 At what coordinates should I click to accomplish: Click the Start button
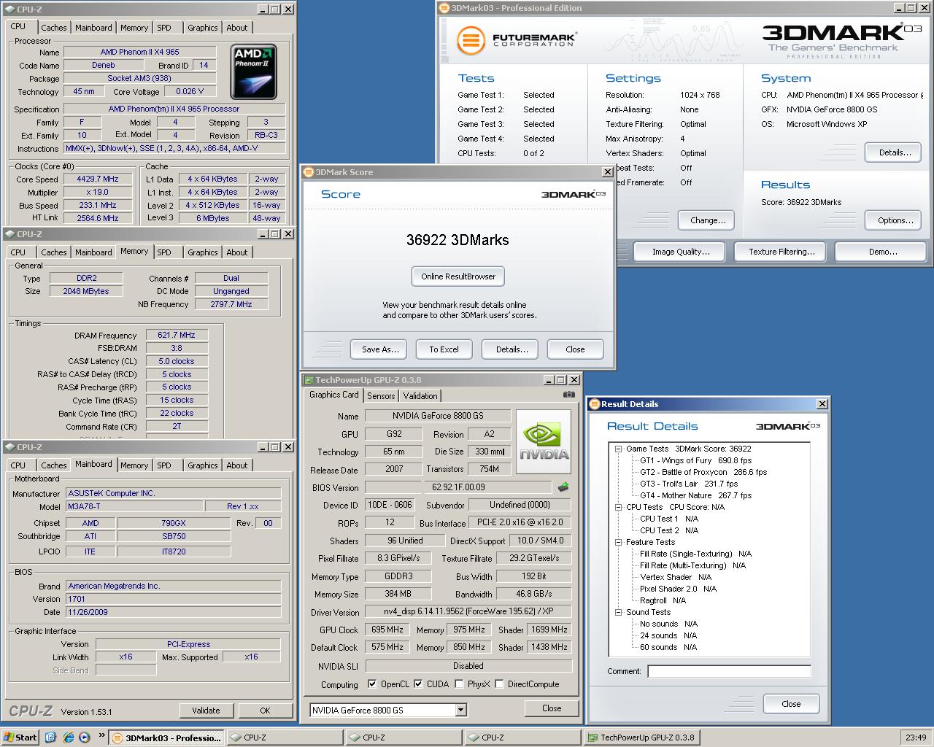pyautogui.click(x=20, y=738)
